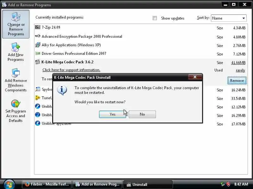Click the green network tray icon
This screenshot has width=253, height=189.
tap(223, 184)
